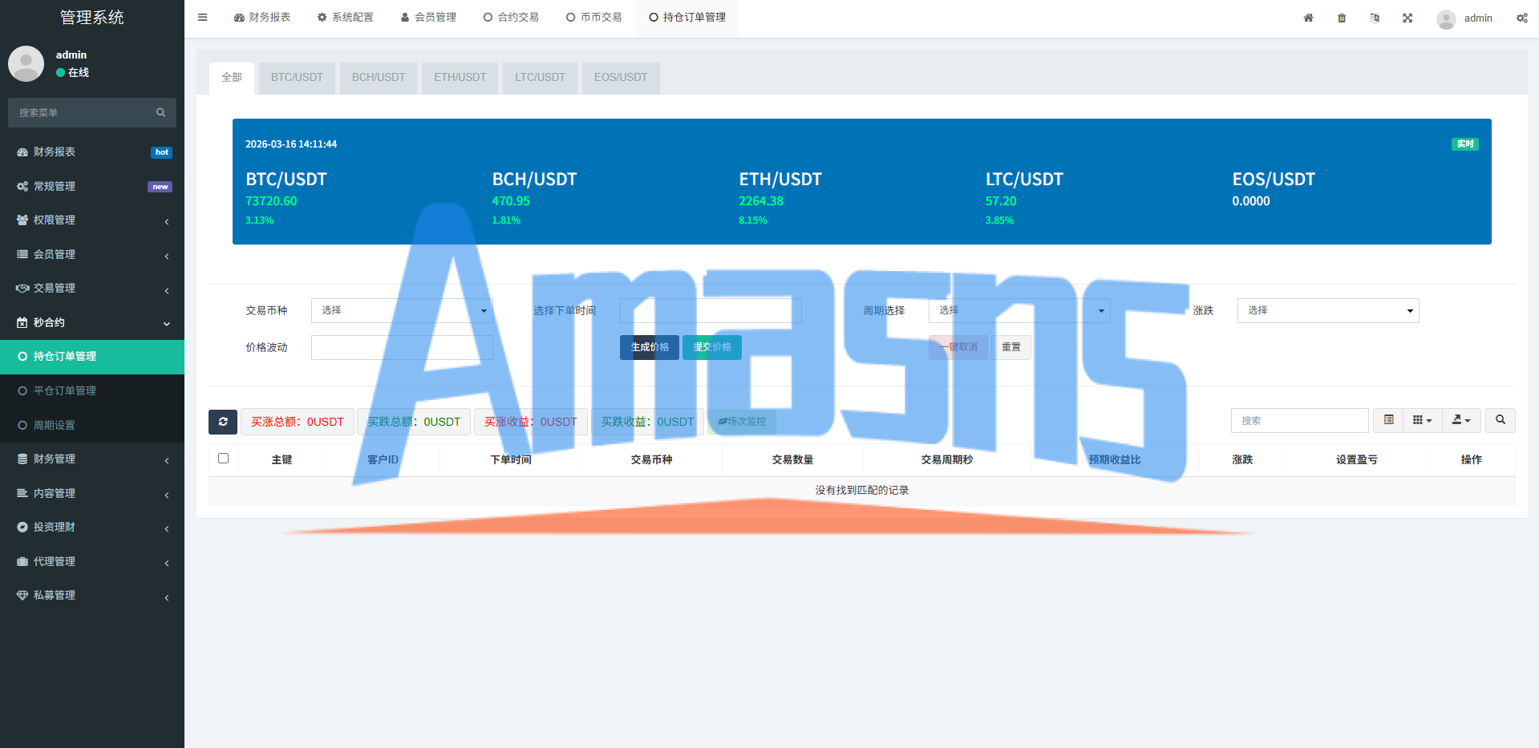Click the 提交价格 button

click(x=712, y=347)
